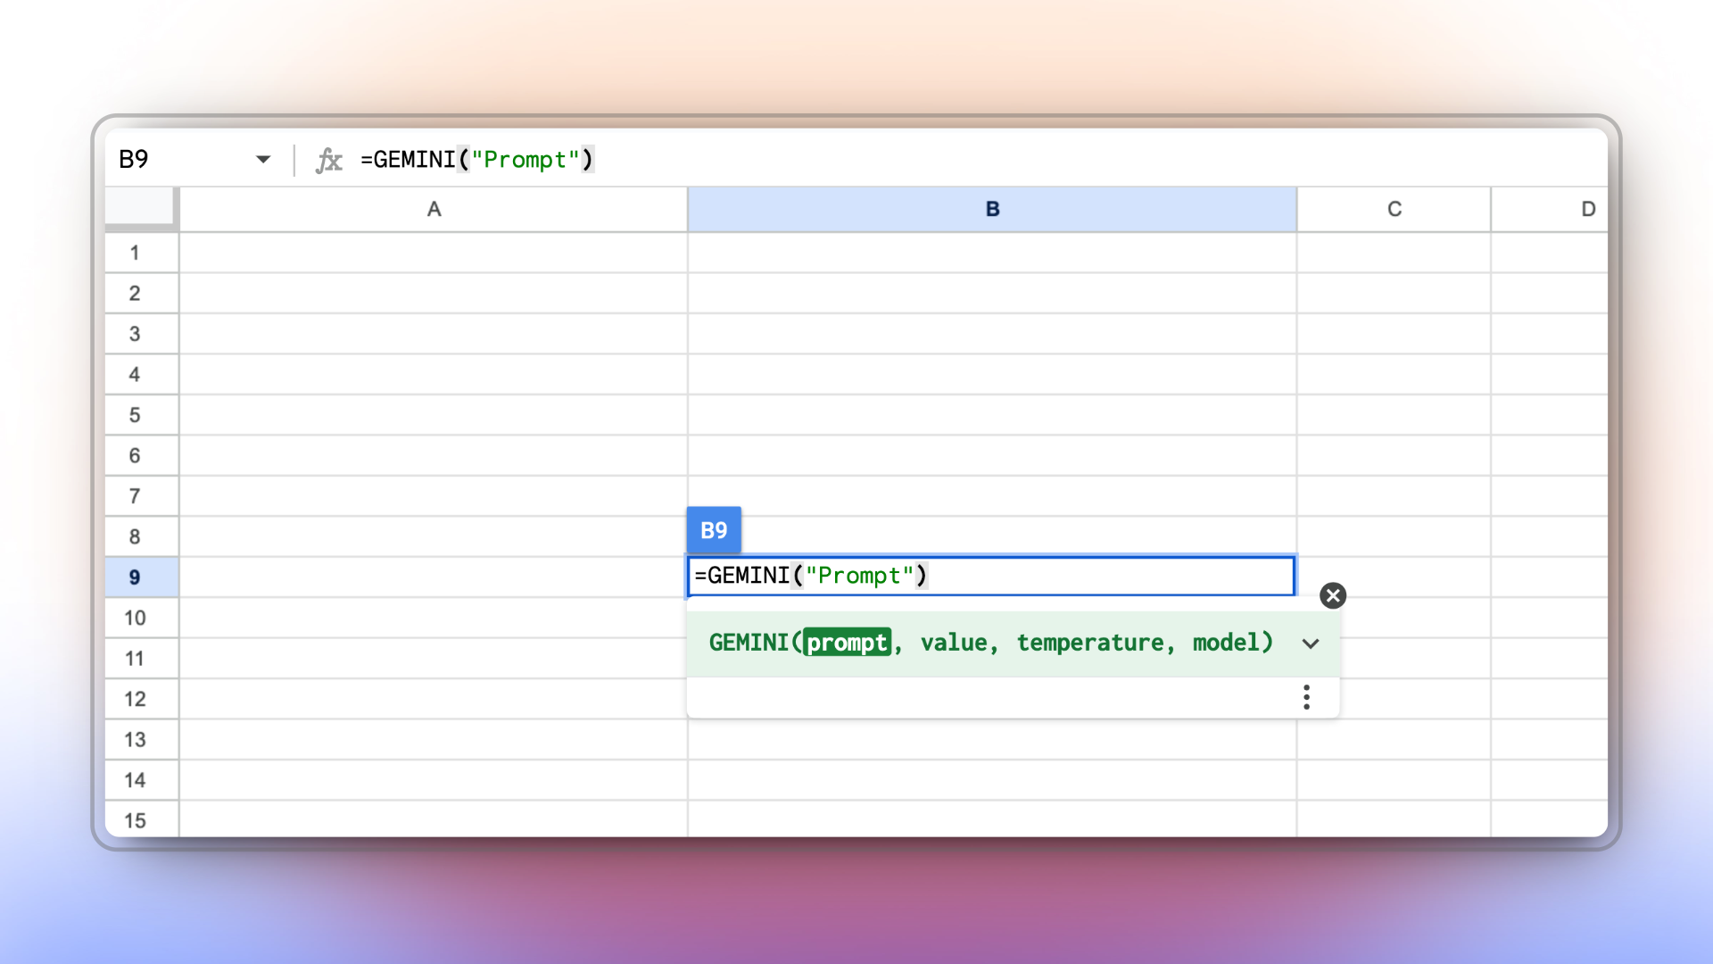Select row 14 header

[x=142, y=780]
